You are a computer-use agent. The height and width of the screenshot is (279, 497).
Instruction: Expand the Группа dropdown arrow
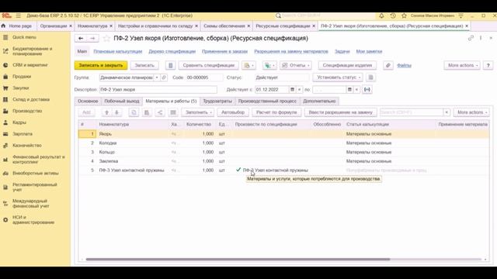click(x=157, y=77)
